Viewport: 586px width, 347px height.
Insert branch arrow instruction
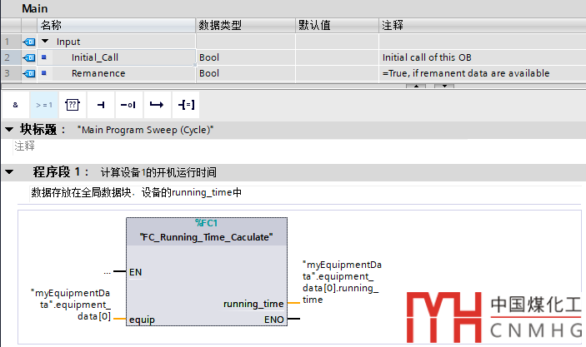click(x=158, y=105)
